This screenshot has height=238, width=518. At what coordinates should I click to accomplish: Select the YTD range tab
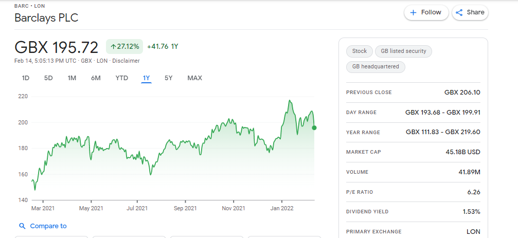click(x=121, y=78)
